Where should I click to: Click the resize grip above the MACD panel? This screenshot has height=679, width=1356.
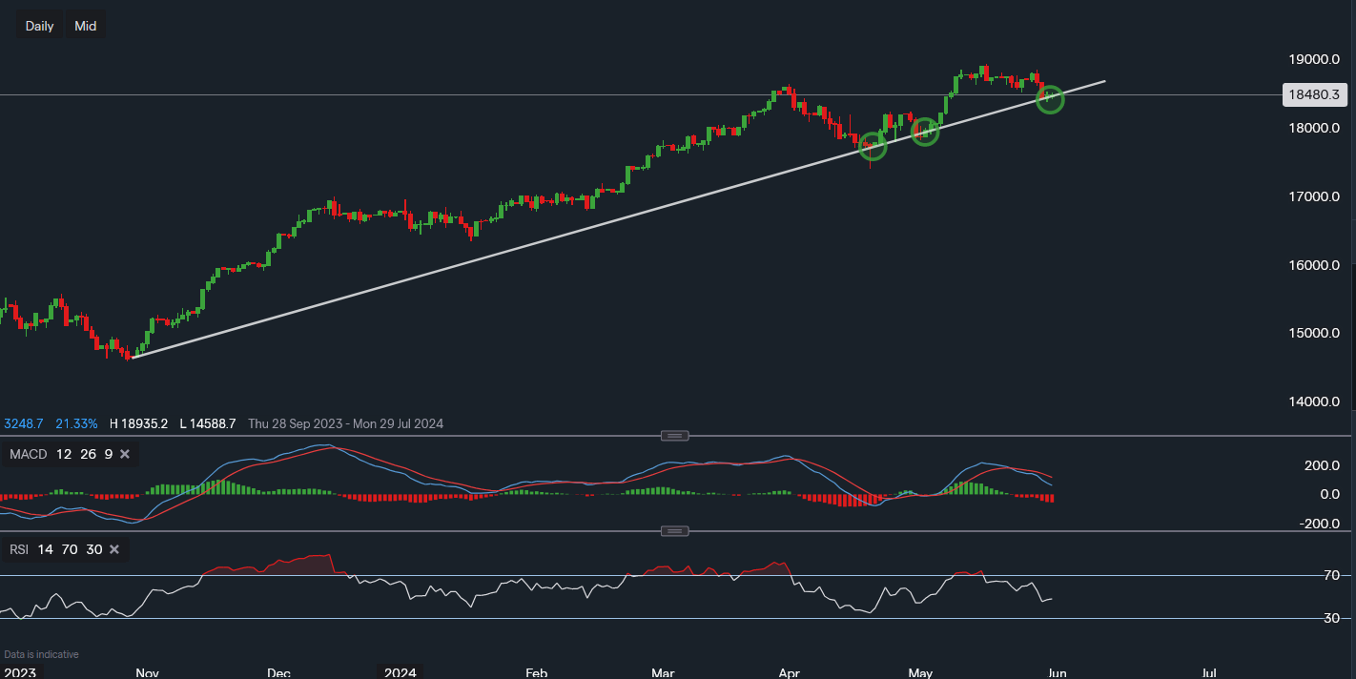(x=675, y=435)
